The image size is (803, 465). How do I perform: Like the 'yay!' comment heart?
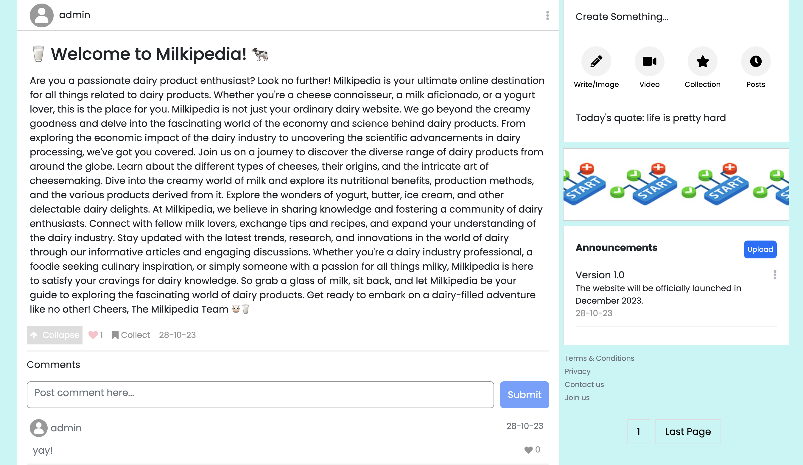(x=528, y=450)
